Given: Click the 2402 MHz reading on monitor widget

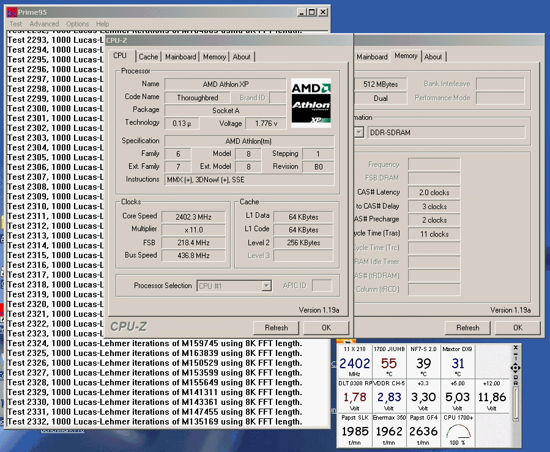Looking at the screenshot, I should 354,364.
